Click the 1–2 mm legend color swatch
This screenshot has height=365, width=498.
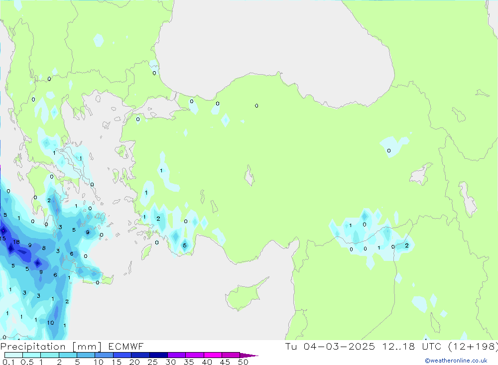point(50,355)
